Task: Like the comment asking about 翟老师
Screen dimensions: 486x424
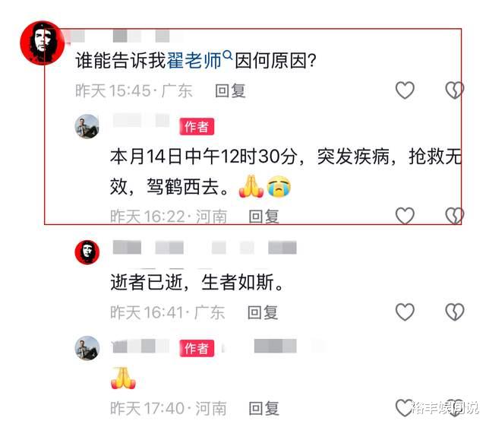Action: coord(405,90)
